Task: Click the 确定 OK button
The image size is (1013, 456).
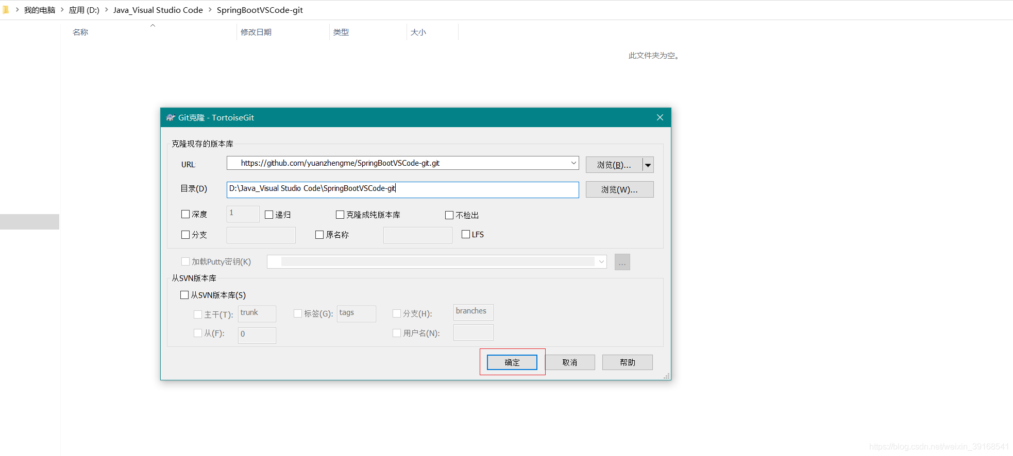Action: tap(512, 362)
